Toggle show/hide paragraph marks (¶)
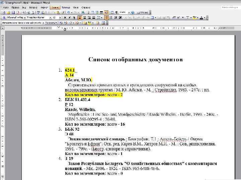241x180 pixels. 117,13
